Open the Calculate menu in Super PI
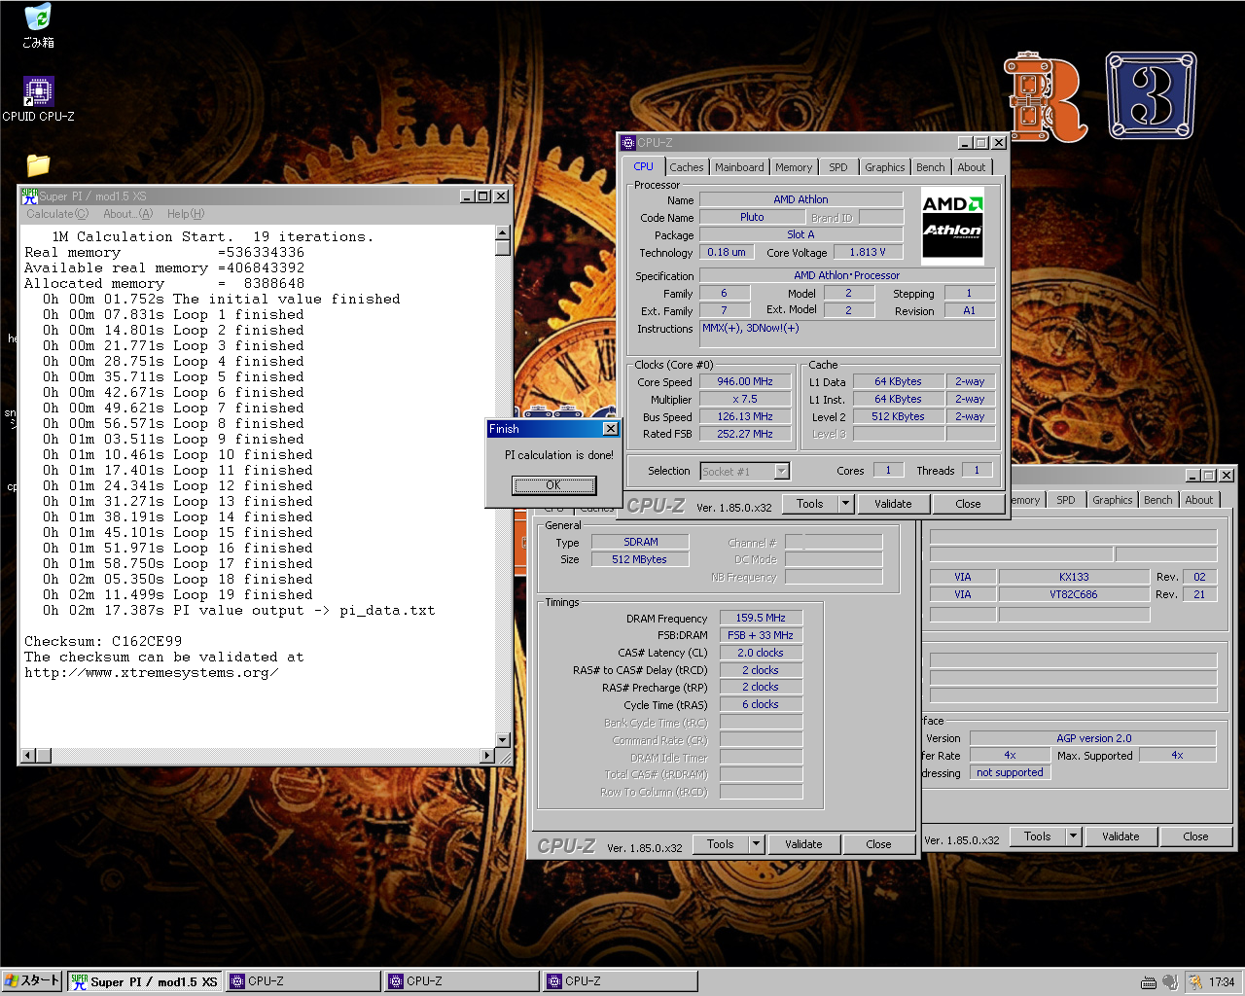This screenshot has width=1245, height=996. click(x=57, y=214)
